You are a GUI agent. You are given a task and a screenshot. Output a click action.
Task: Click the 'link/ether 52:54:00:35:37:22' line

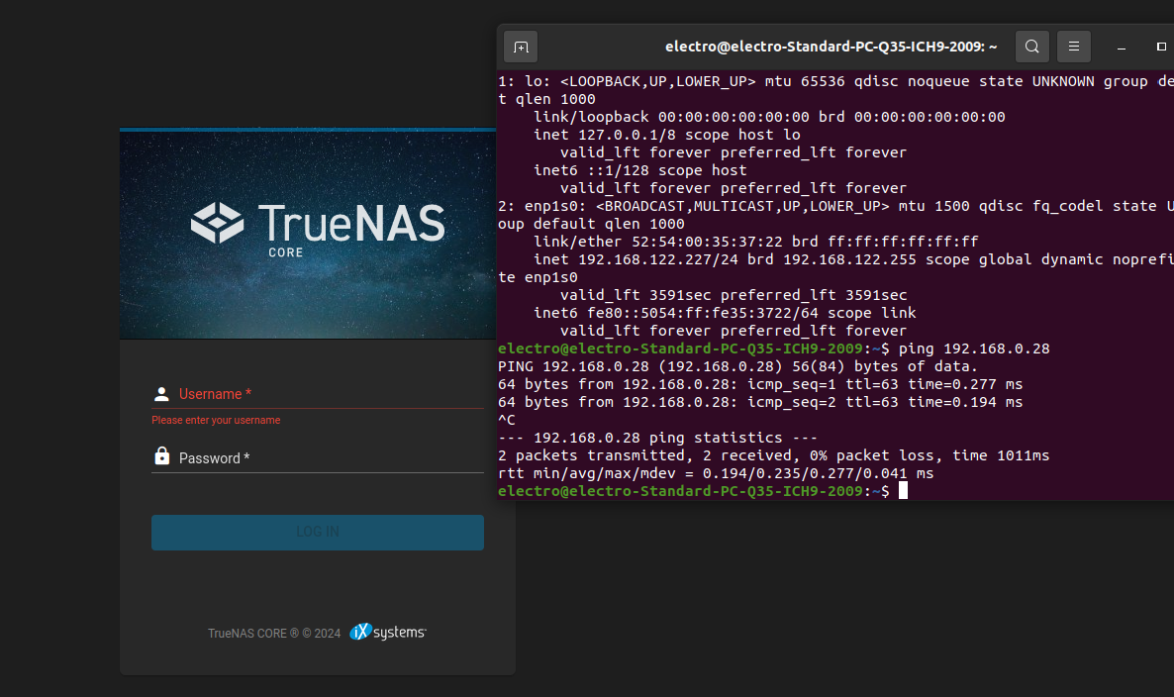755,241
